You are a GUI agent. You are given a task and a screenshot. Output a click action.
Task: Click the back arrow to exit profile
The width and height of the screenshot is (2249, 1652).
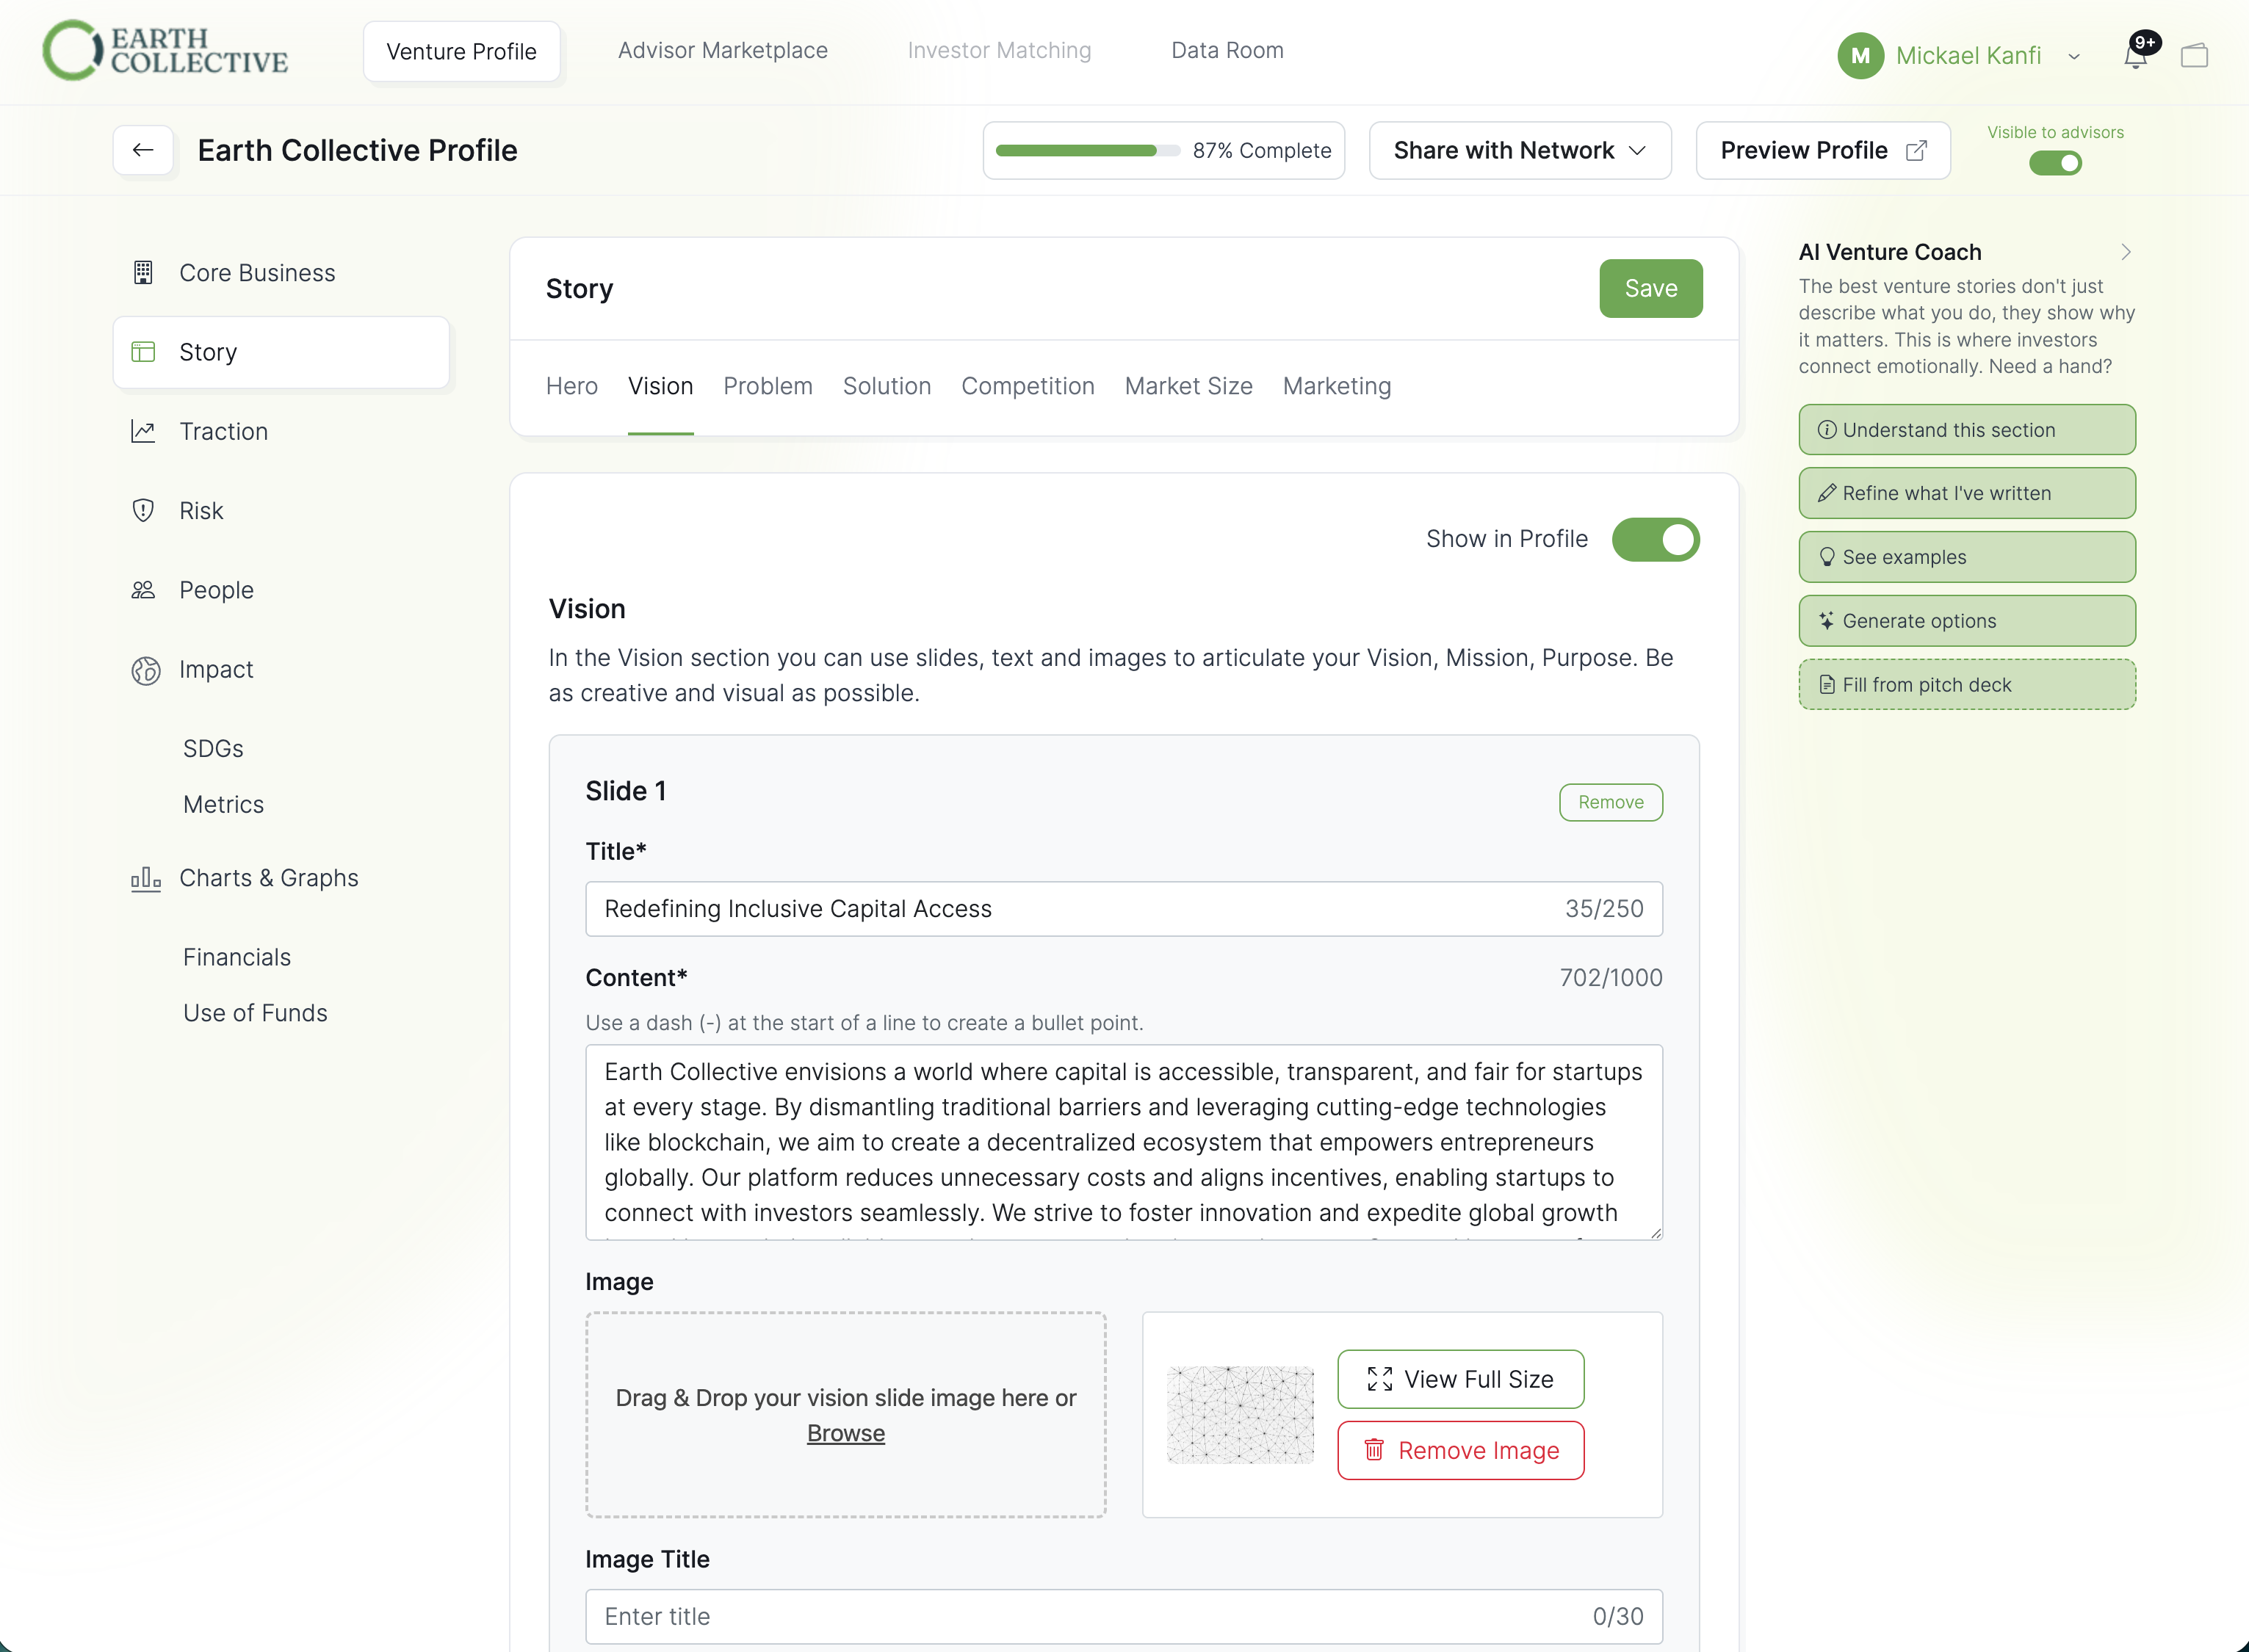143,150
